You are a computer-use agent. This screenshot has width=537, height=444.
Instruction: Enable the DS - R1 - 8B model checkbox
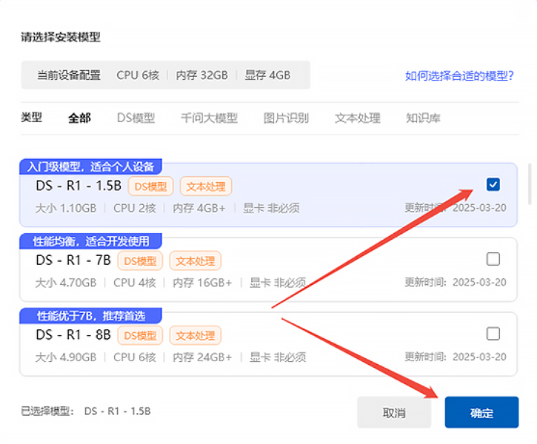(x=493, y=334)
